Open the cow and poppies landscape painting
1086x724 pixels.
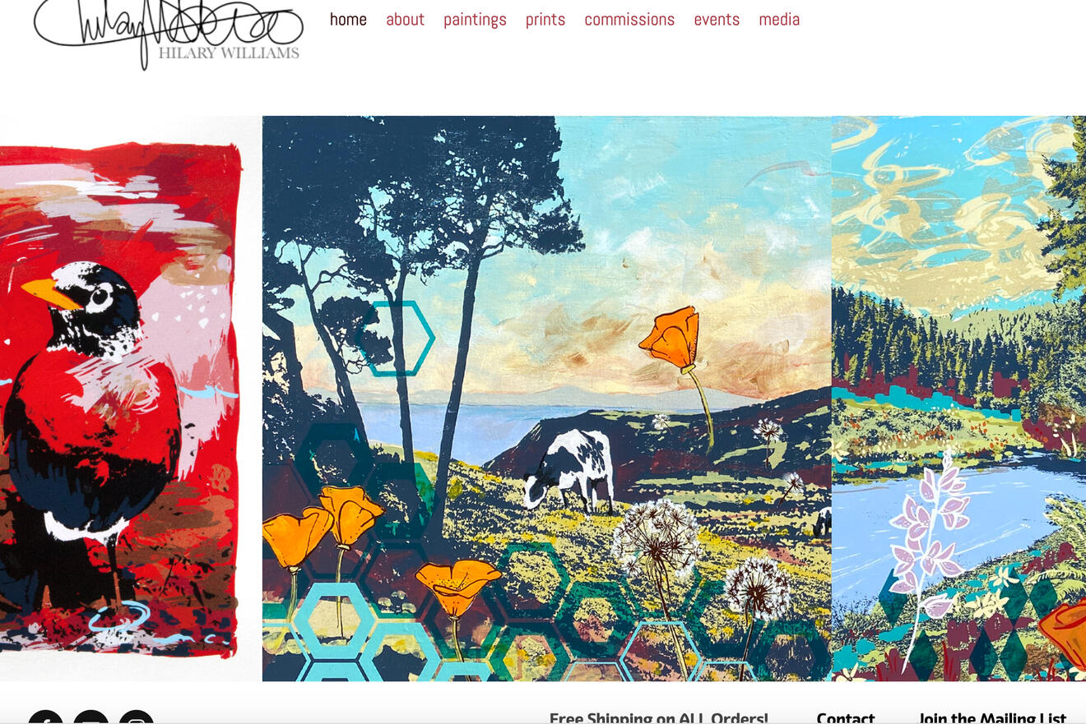(547, 399)
